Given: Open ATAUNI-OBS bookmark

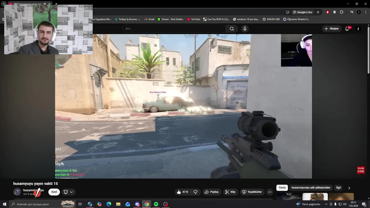Looking at the screenshot, I should point(271,19).
